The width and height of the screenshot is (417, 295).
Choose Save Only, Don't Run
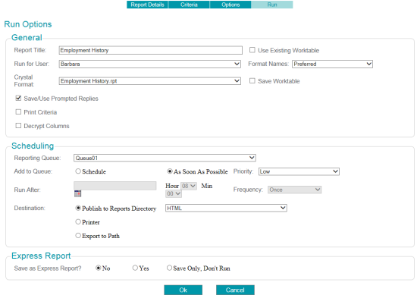[169, 268]
